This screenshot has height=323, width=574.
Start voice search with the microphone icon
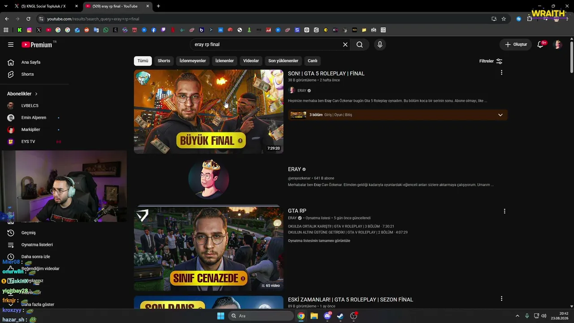point(380,44)
